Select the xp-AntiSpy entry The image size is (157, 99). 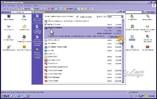coord(83,60)
